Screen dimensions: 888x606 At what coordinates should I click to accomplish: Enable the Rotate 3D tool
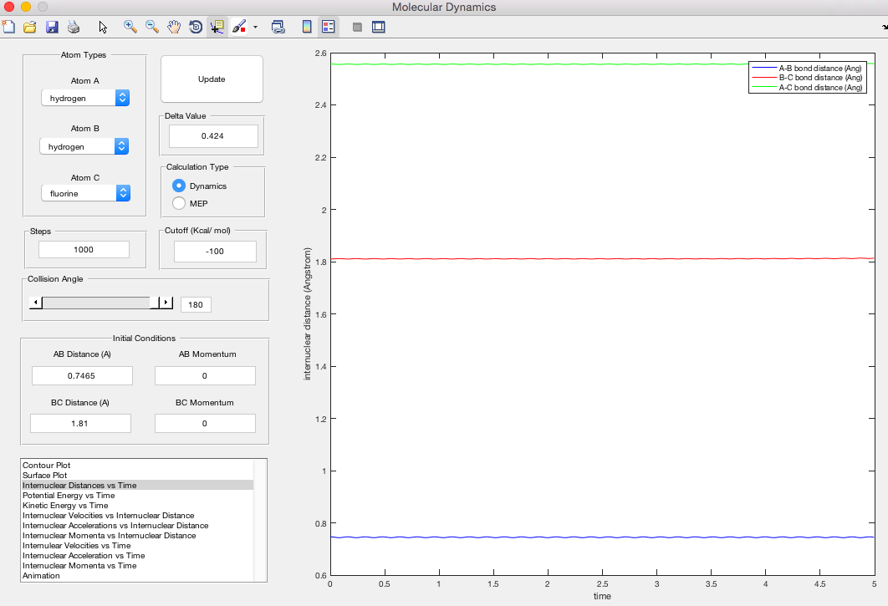(196, 27)
